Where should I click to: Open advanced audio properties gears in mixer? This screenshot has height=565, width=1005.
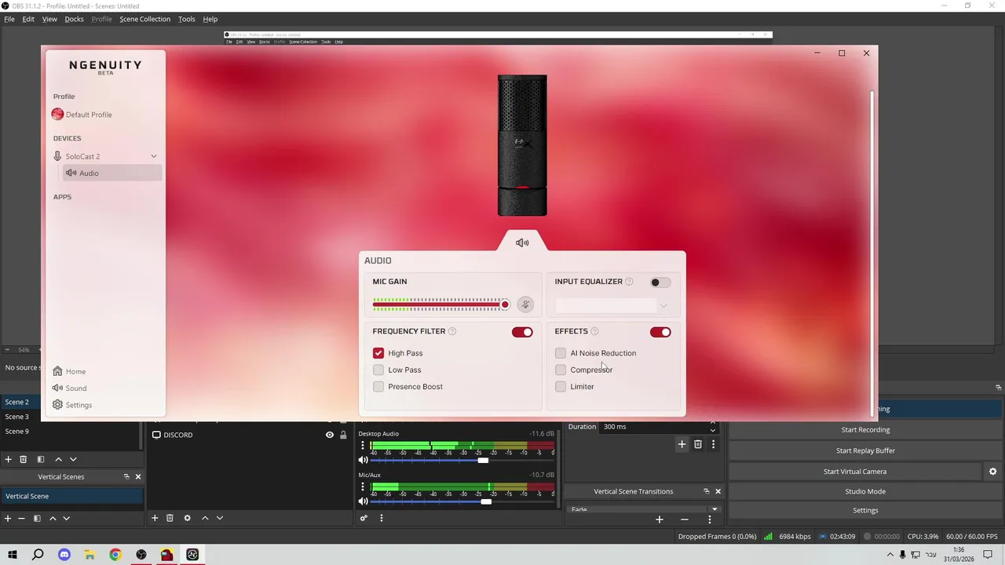pos(364,518)
